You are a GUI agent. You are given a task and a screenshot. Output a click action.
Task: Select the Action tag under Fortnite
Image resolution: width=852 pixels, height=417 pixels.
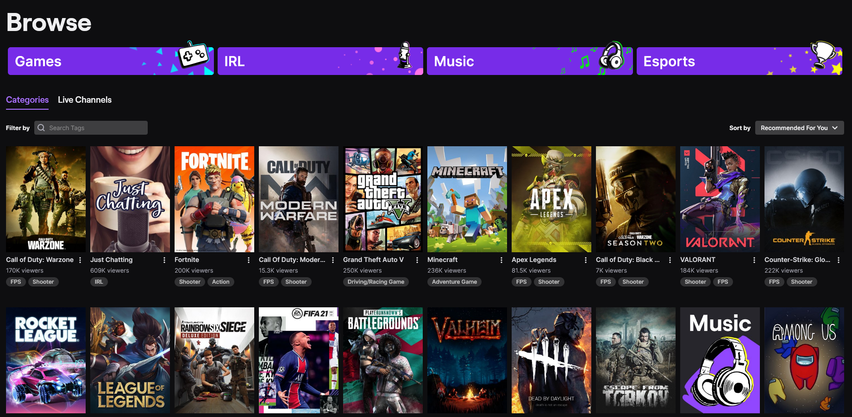(x=221, y=281)
